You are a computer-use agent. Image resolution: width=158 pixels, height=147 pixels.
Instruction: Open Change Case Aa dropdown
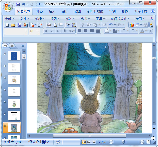point(72,31)
